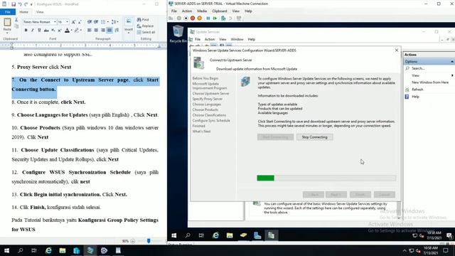455x256 pixels.
Task: Click File Explorer icon in the VM taskbar
Action: click(230, 235)
